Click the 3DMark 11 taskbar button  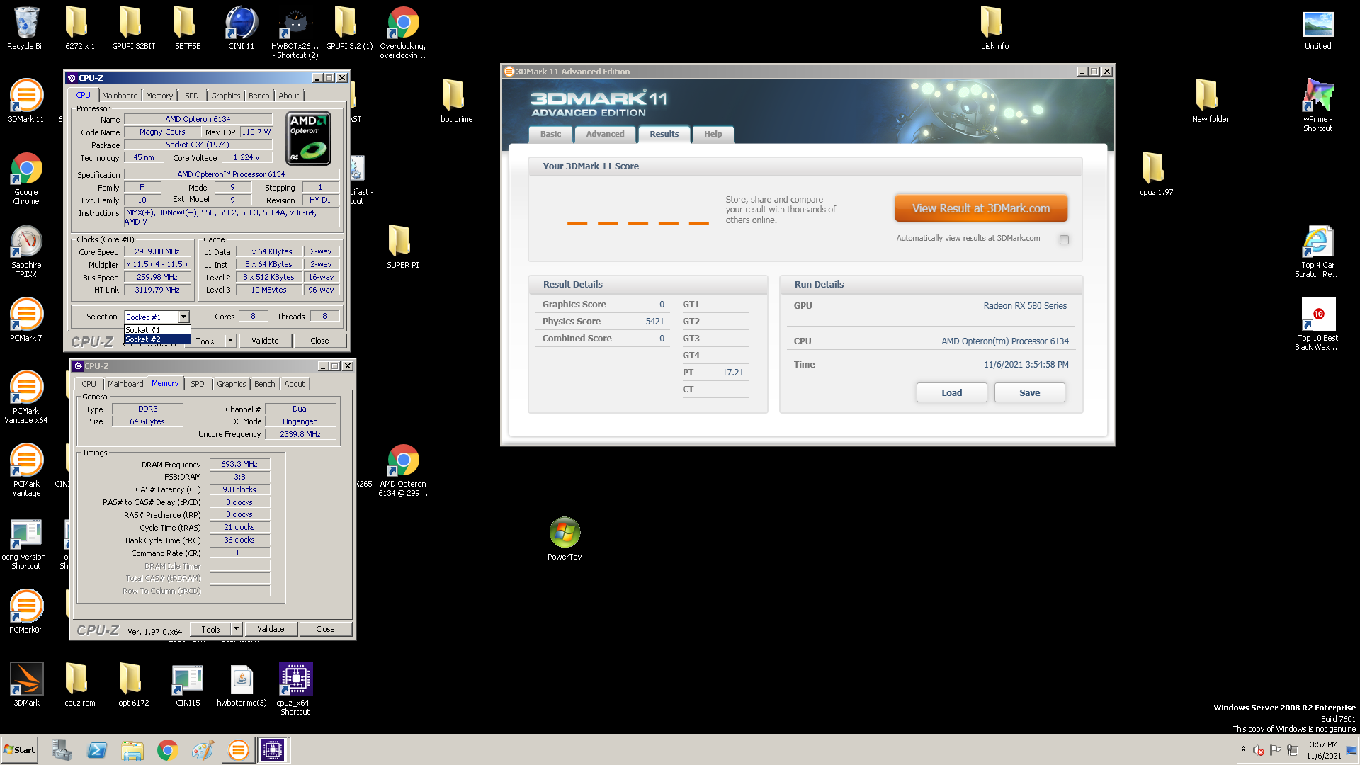239,749
